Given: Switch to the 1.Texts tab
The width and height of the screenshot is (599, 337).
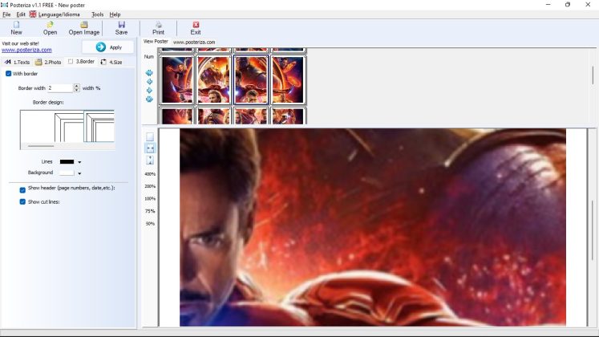Looking at the screenshot, I should (x=17, y=62).
